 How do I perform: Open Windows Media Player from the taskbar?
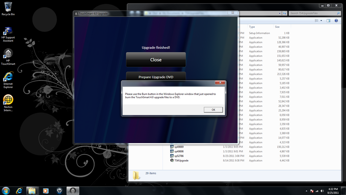pyautogui.click(x=46, y=191)
